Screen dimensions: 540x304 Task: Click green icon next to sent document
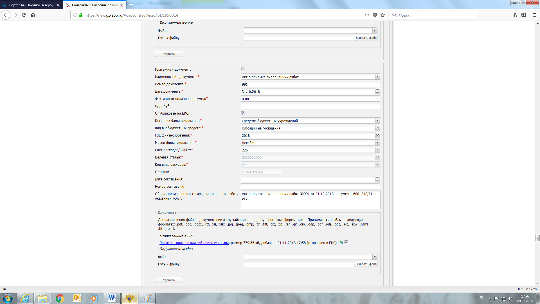(x=341, y=242)
